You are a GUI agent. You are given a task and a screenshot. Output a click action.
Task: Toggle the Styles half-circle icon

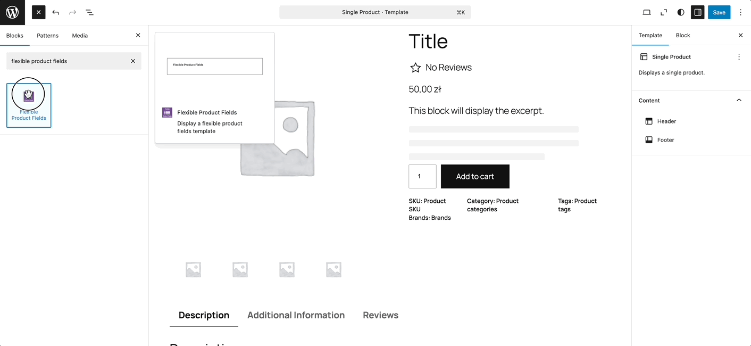point(681,12)
